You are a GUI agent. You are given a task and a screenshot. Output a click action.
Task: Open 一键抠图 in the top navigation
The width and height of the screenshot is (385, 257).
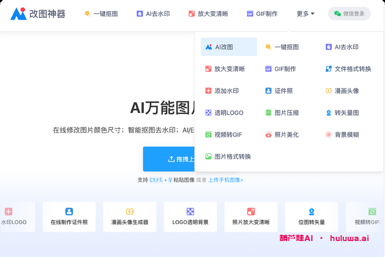click(x=101, y=14)
